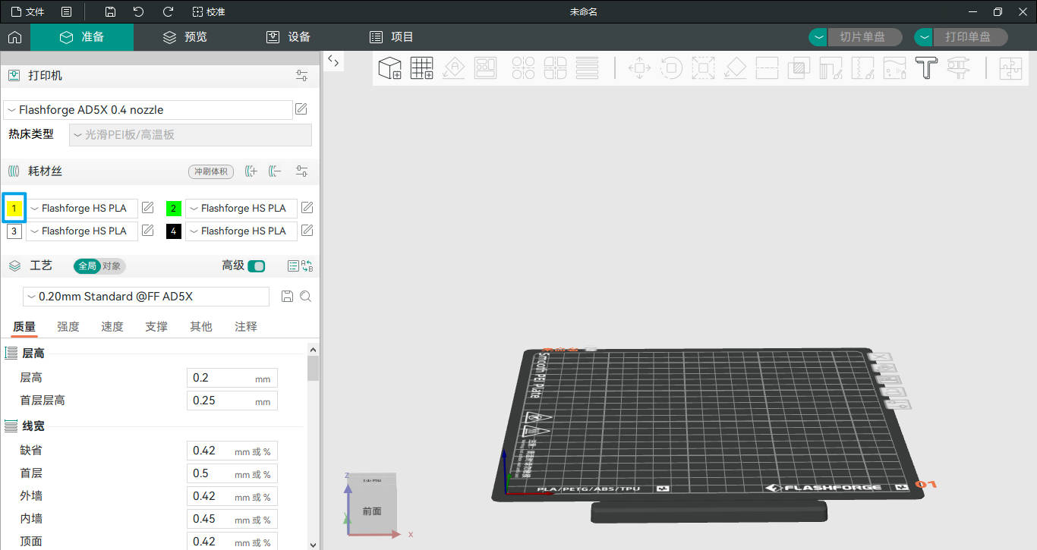Viewport: 1037px width, 550px height.
Task: Switch to the 项目 tab
Action: tap(392, 37)
